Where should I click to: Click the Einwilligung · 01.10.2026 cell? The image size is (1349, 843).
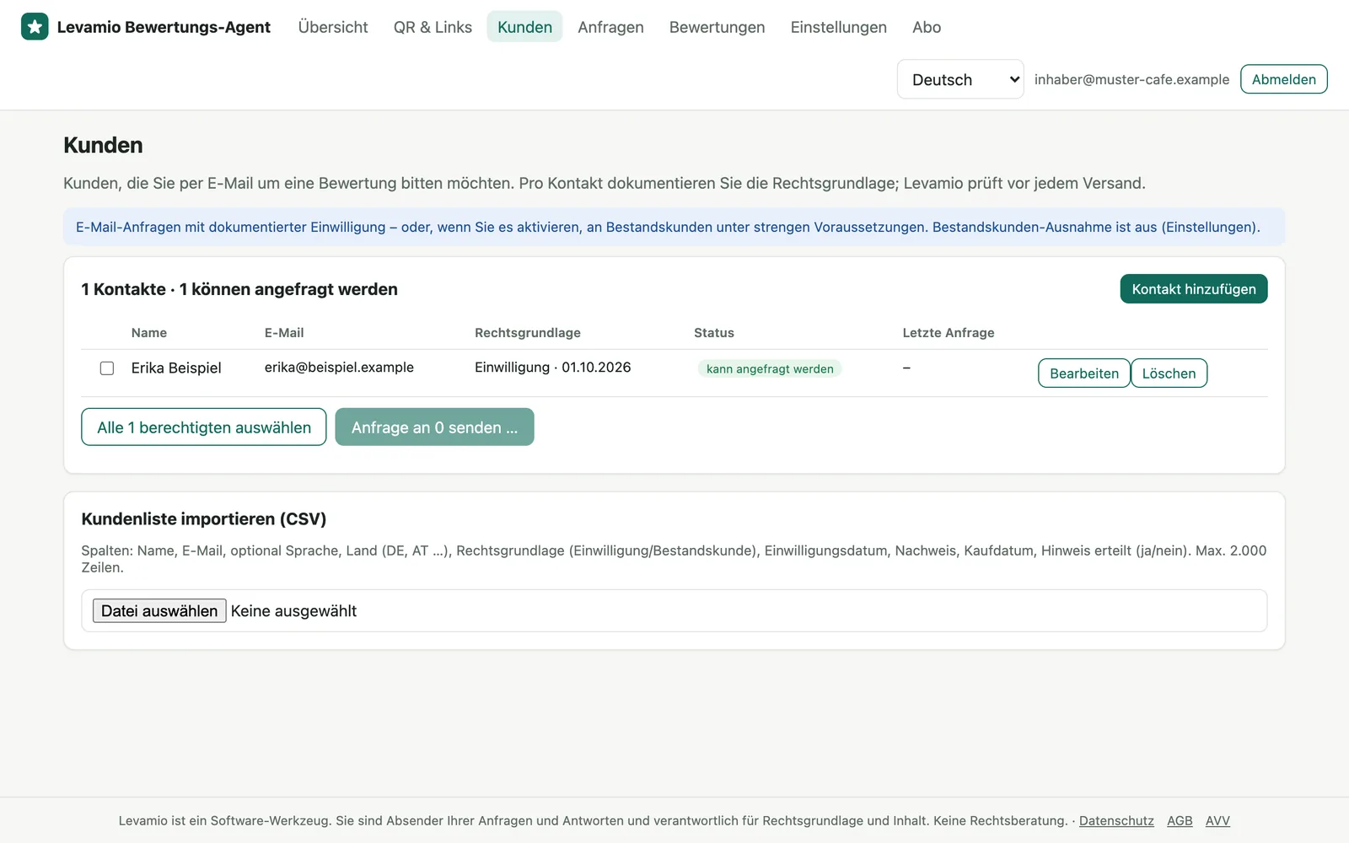(x=552, y=368)
